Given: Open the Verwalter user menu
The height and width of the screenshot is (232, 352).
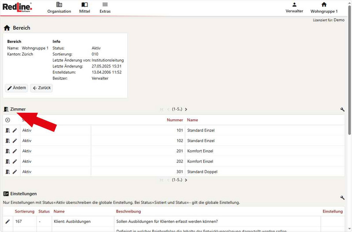Looking at the screenshot, I should pos(294,7).
